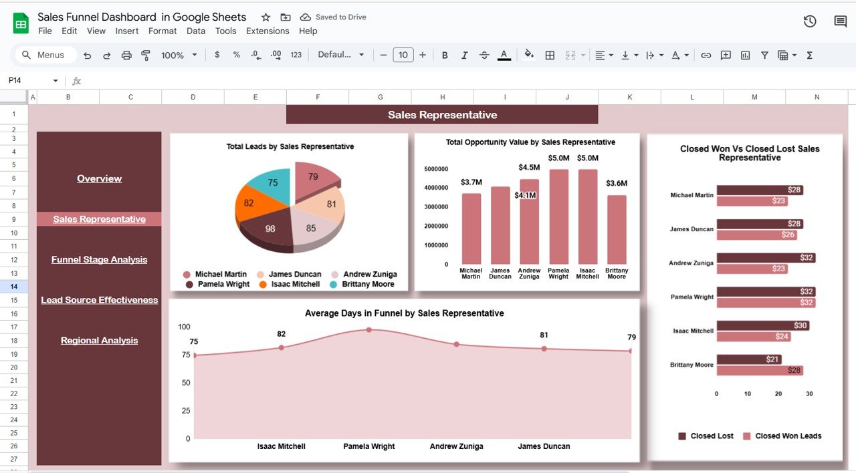Click the Print icon
The width and height of the screenshot is (856, 473).
(126, 55)
